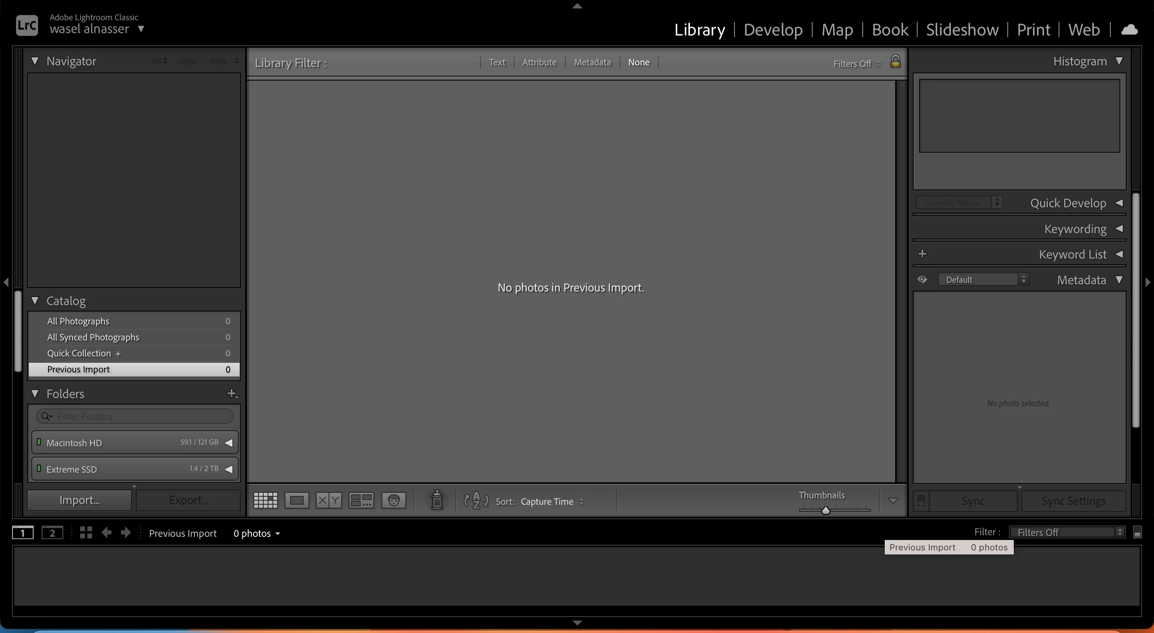This screenshot has width=1154, height=633.
Task: Collapse the Catalog panel
Action: [35, 301]
